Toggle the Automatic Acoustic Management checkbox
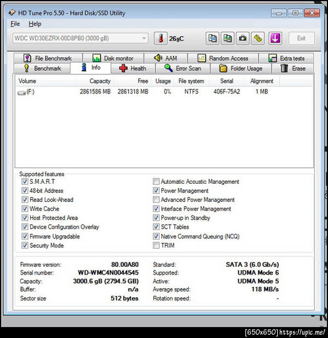The height and width of the screenshot is (338, 328). tap(156, 181)
